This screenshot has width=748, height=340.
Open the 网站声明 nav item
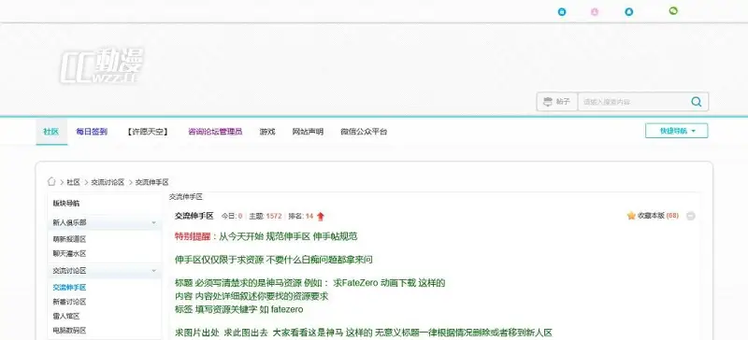click(x=308, y=132)
